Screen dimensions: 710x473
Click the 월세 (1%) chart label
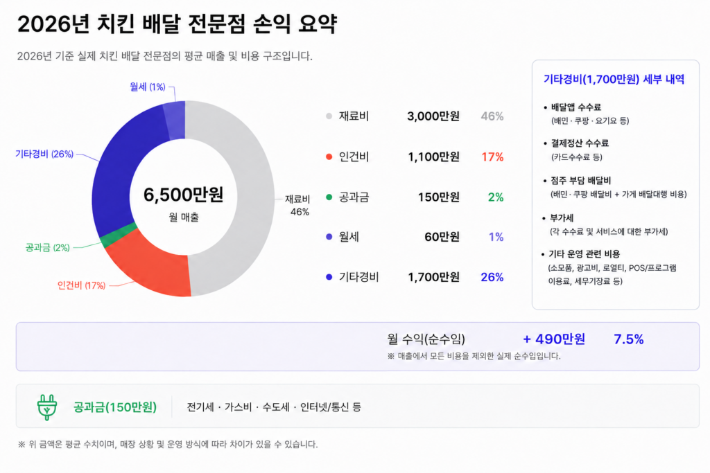pos(148,87)
